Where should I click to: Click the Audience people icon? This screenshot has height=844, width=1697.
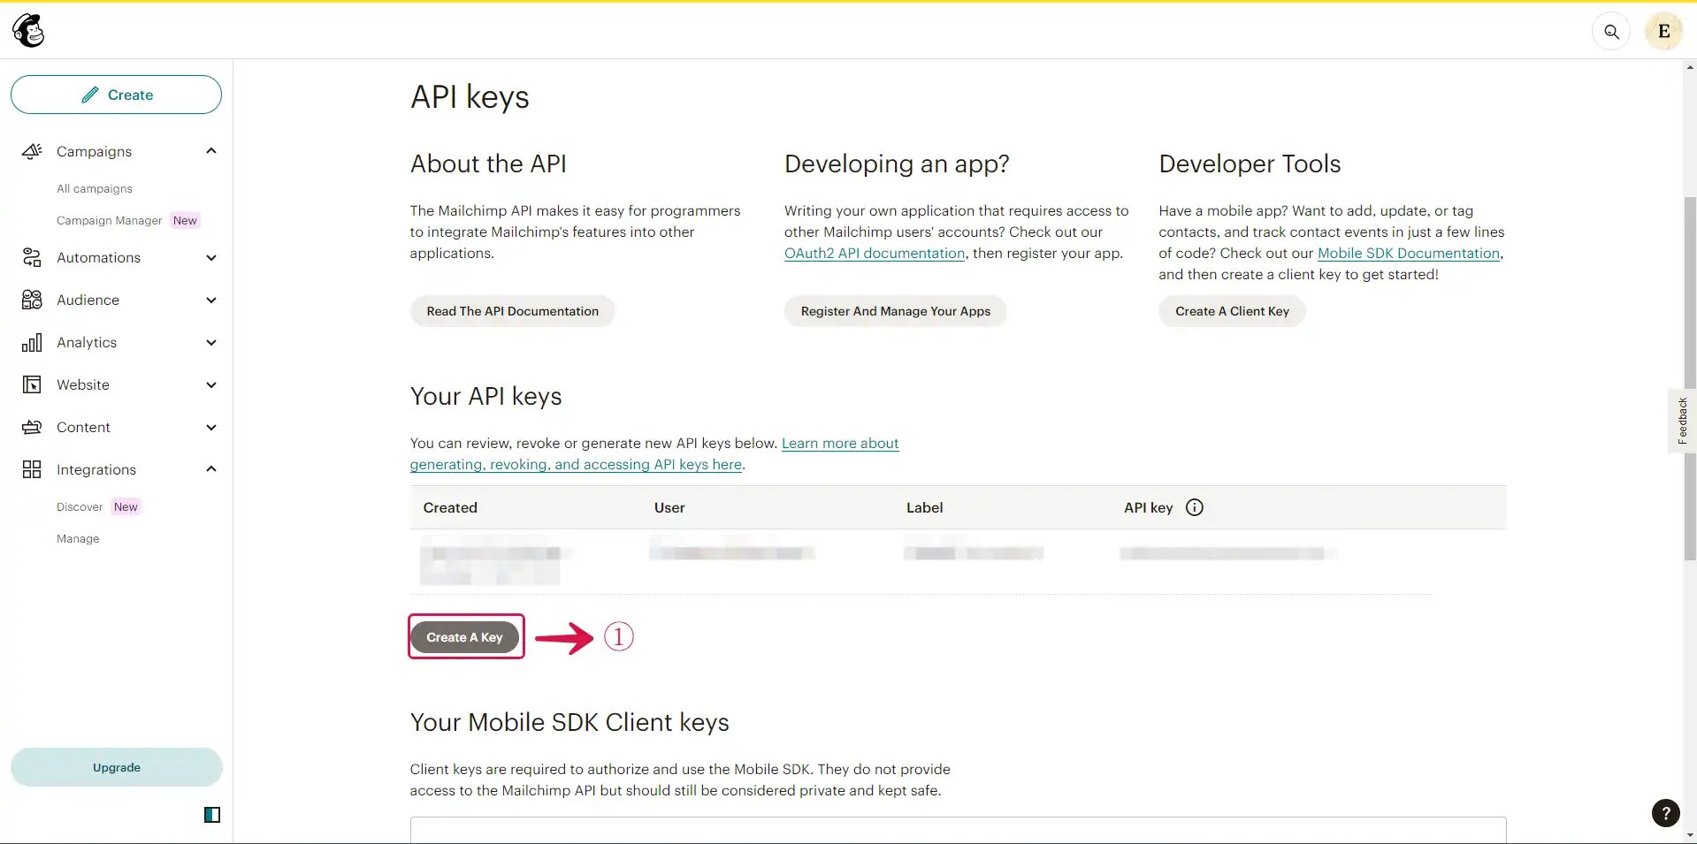[x=32, y=300]
